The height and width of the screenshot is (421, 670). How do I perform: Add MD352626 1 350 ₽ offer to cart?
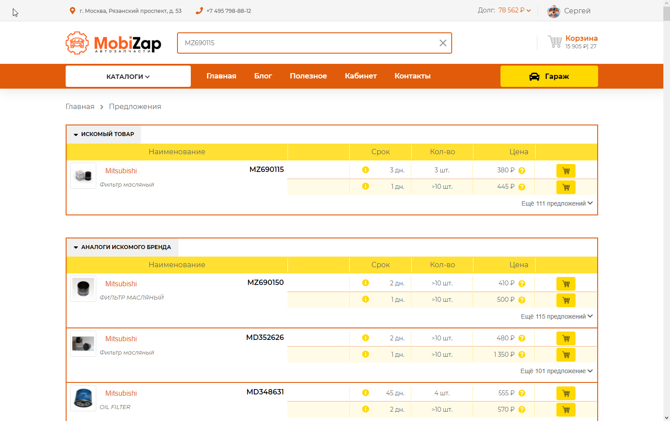point(566,355)
